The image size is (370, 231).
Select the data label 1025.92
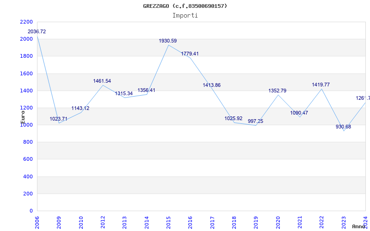pos(234,119)
